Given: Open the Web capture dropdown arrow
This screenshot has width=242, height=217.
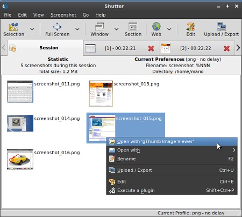Looking at the screenshot, I should pos(169,29).
